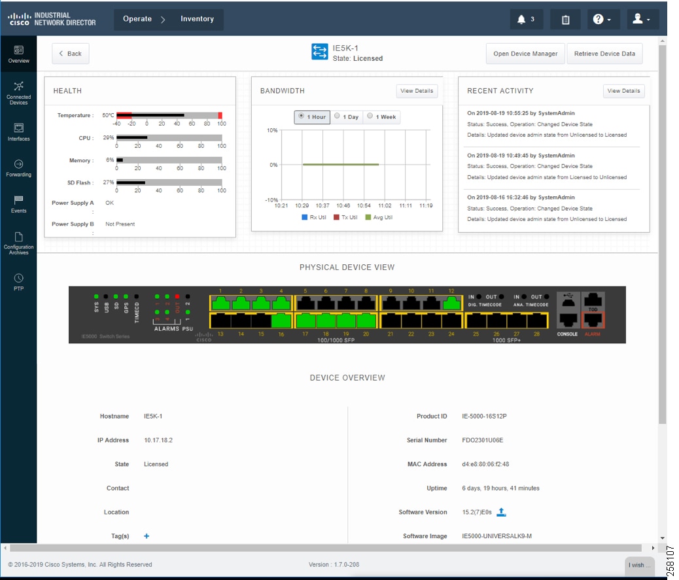
Task: Click the CONSOLE port on the device view
Action: coord(568,320)
